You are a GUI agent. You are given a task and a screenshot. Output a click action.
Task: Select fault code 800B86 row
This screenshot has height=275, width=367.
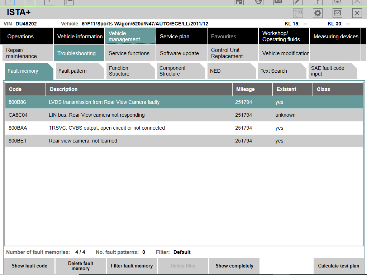click(x=184, y=102)
